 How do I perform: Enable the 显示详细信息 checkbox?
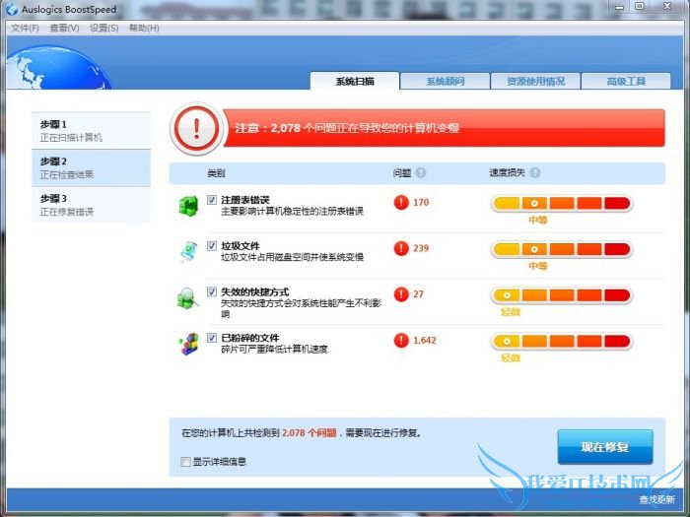coord(185,462)
